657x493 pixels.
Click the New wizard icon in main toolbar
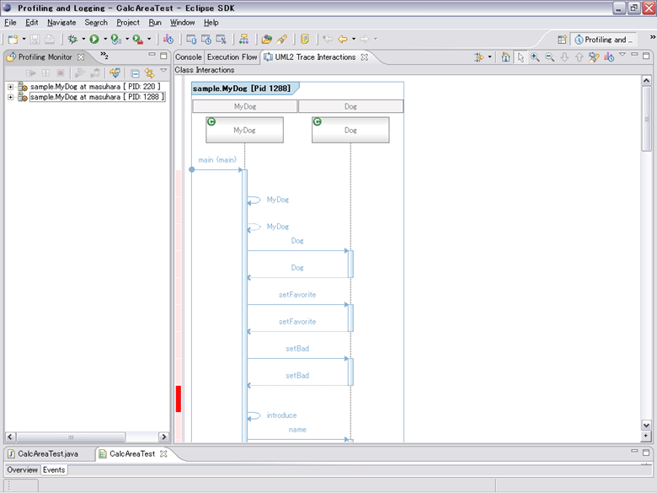click(13, 40)
